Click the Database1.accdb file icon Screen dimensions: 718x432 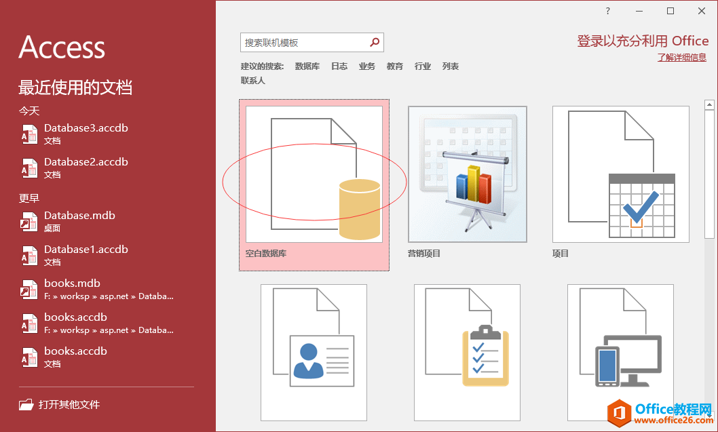[x=29, y=256]
